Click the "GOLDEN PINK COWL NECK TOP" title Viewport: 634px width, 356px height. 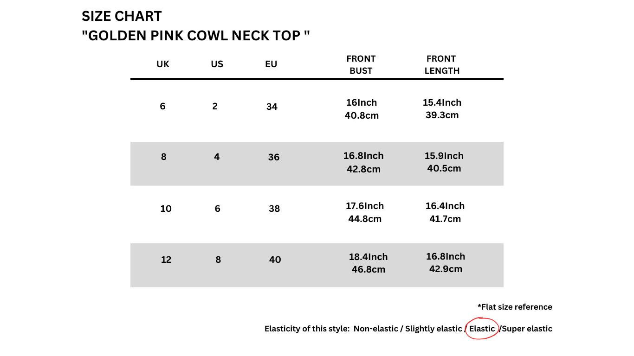click(x=195, y=36)
